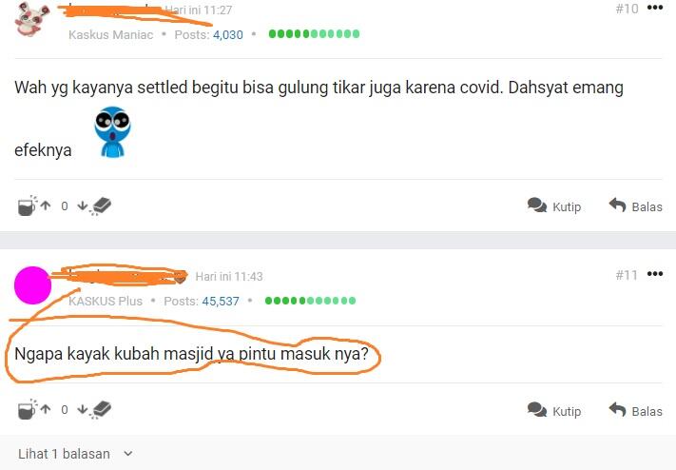Open the three-dot menu on post #10
Viewport: 676px width, 470px height.
pyautogui.click(x=655, y=8)
